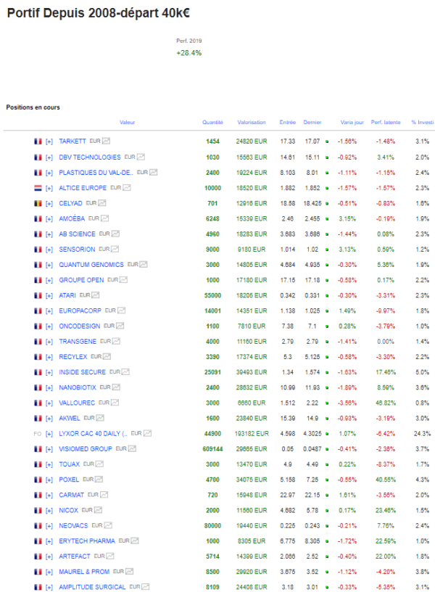Open the chart icon next to INSIDE SECURE

[x=125, y=372]
